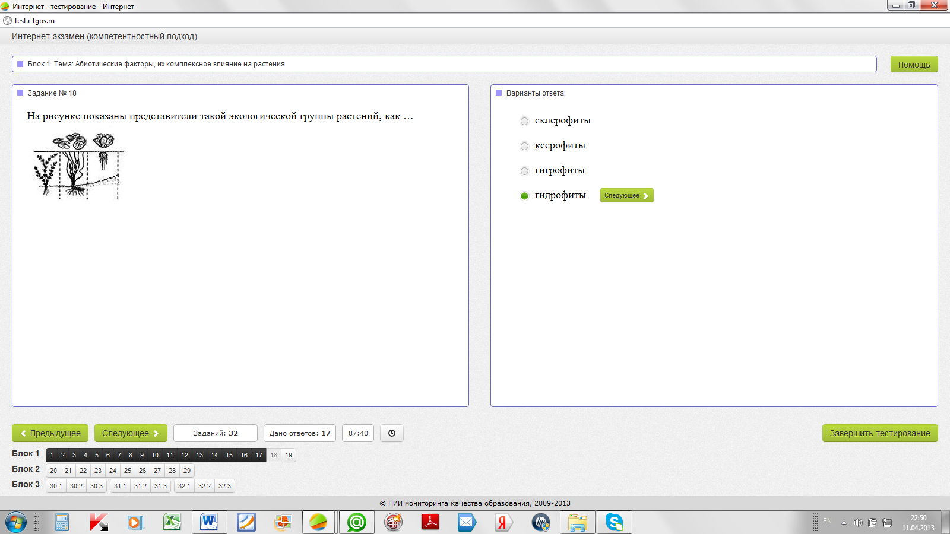The width and height of the screenshot is (950, 534).
Task: Jump to question 10 in Блок 1
Action: pos(155,455)
